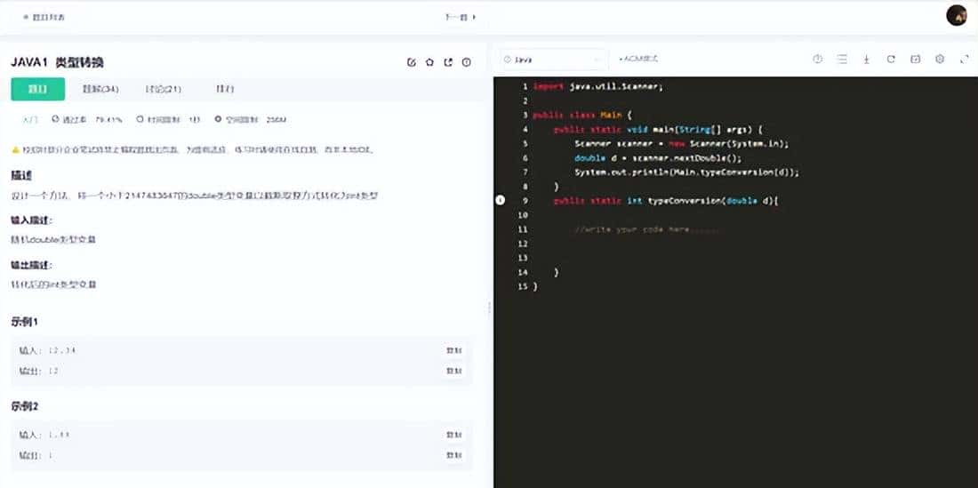The height and width of the screenshot is (488, 978).
Task: Click the ACM模式 label
Action: click(638, 60)
